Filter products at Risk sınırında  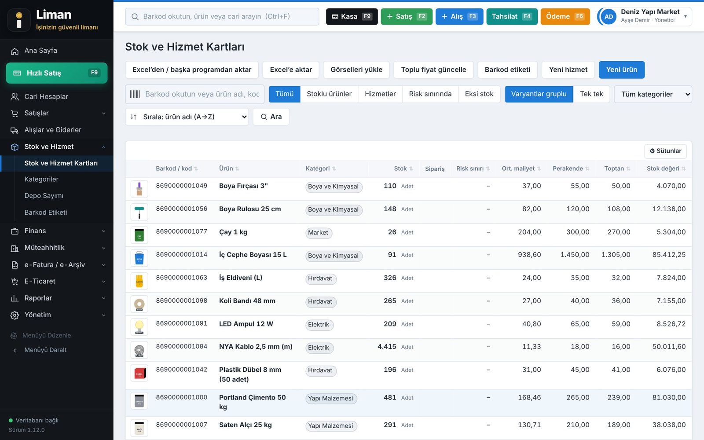click(430, 94)
